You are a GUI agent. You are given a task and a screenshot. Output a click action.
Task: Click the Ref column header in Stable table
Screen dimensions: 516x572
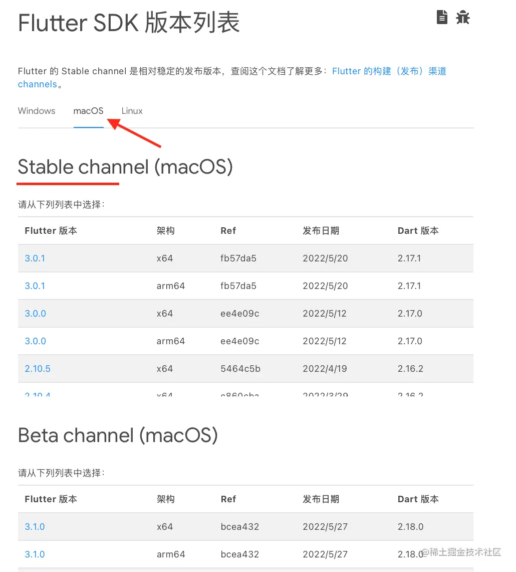tap(228, 231)
